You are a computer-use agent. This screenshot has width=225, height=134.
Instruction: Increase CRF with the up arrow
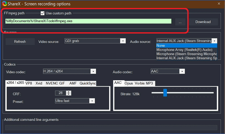(68, 92)
